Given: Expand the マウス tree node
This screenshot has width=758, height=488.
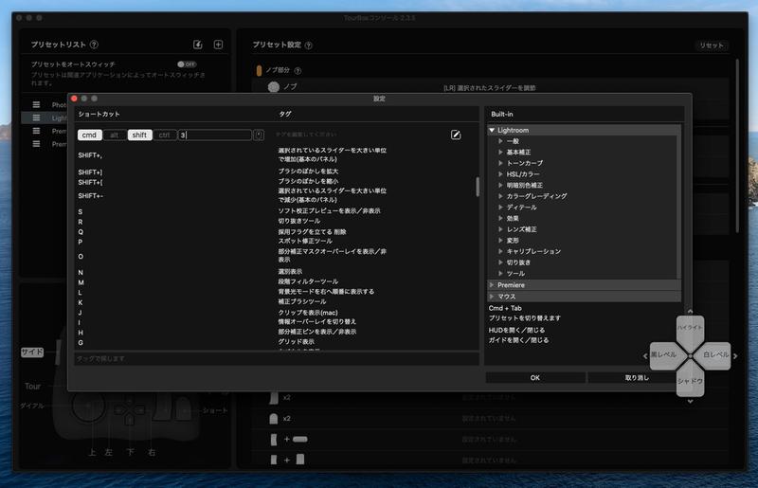Looking at the screenshot, I should coord(492,297).
